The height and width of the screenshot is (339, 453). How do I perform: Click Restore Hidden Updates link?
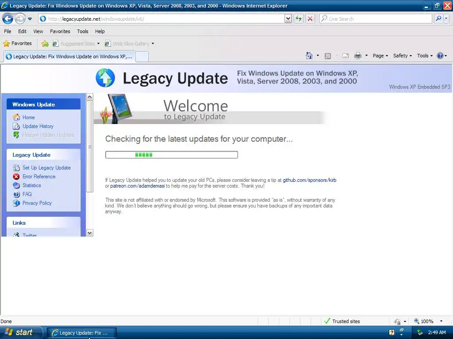[48, 135]
